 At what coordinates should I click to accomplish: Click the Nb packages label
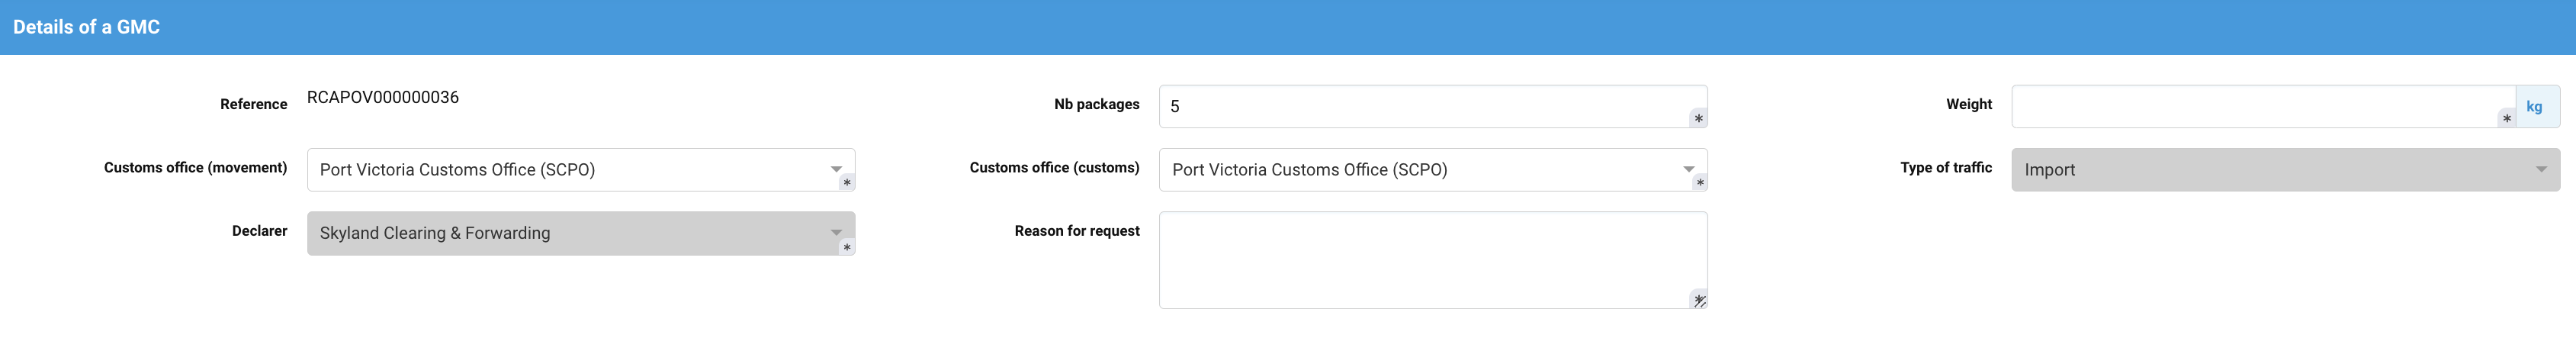coord(1096,104)
